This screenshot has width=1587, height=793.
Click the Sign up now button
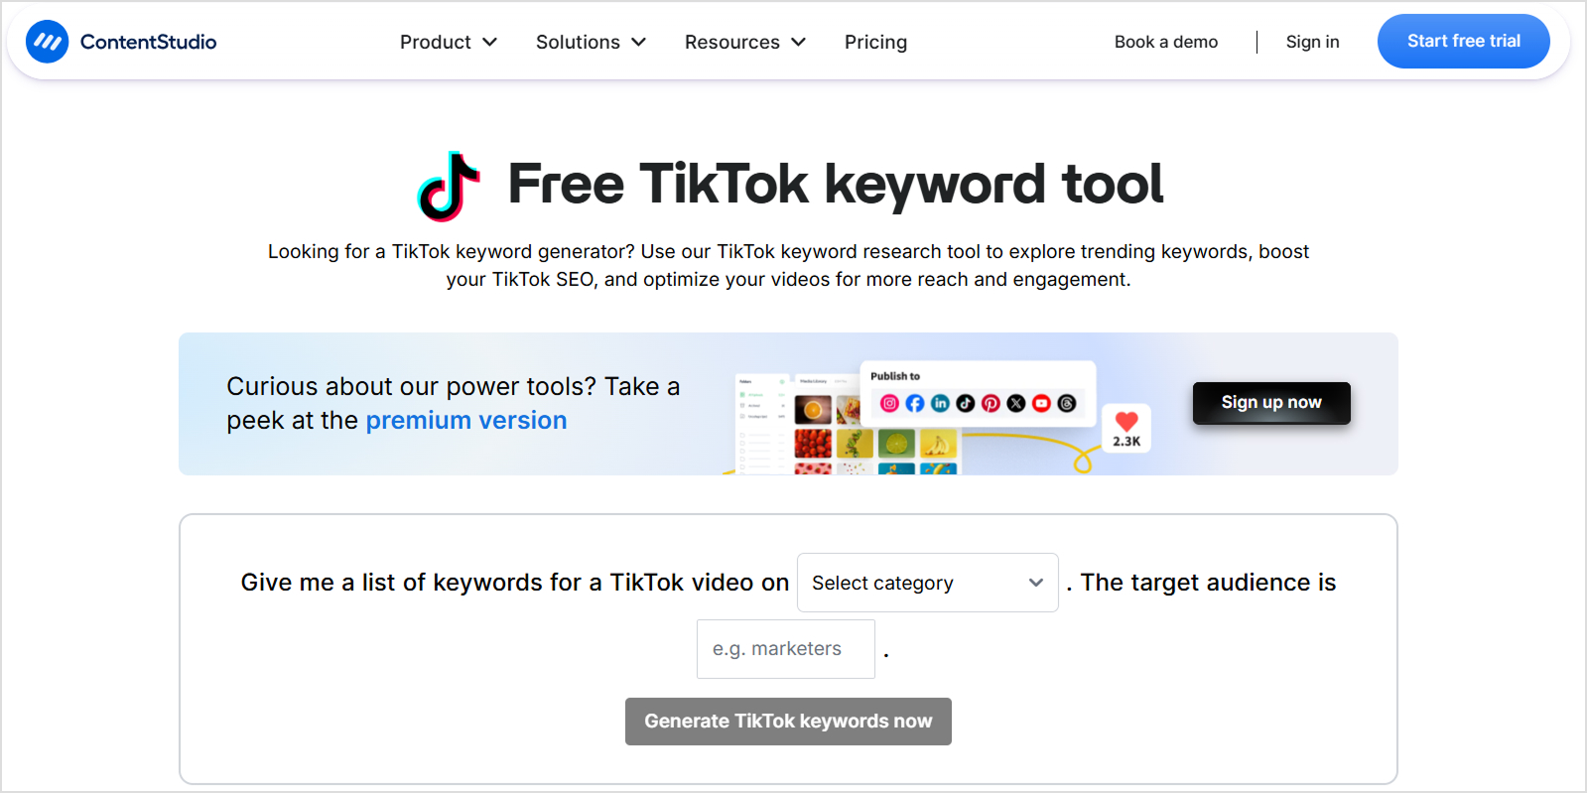tap(1270, 403)
